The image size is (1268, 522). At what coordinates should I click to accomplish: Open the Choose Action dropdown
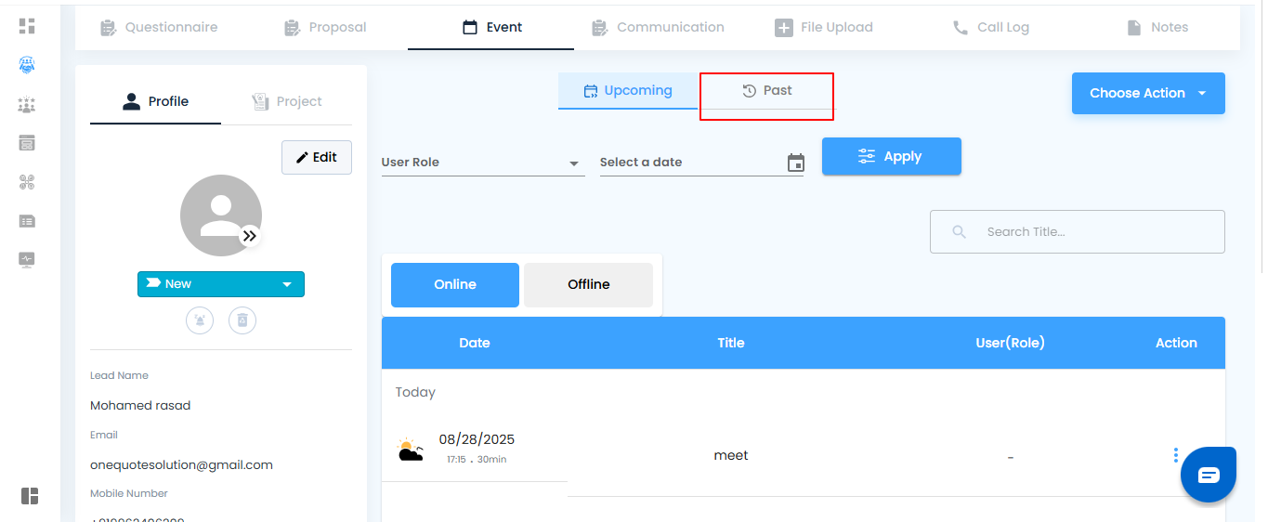coord(1147,94)
